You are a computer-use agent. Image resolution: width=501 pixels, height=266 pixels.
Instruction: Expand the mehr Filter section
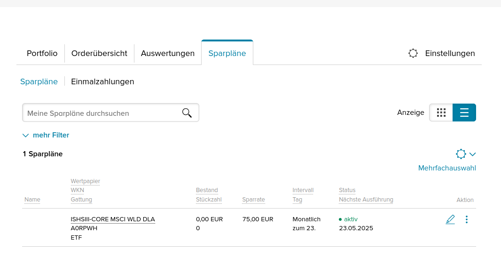pos(46,135)
